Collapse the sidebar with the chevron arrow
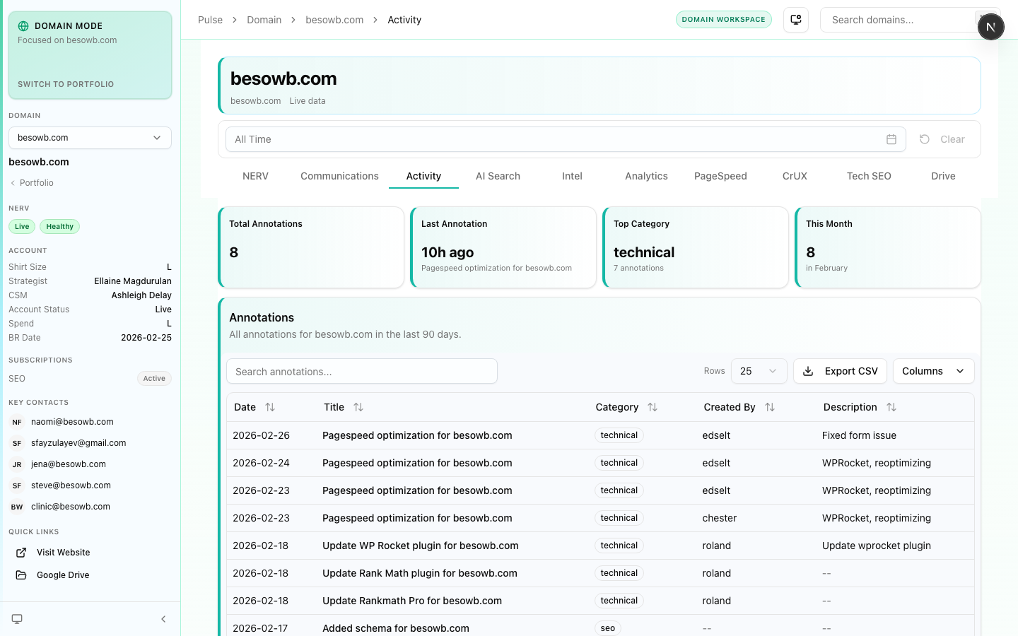This screenshot has height=636, width=1018. click(163, 619)
